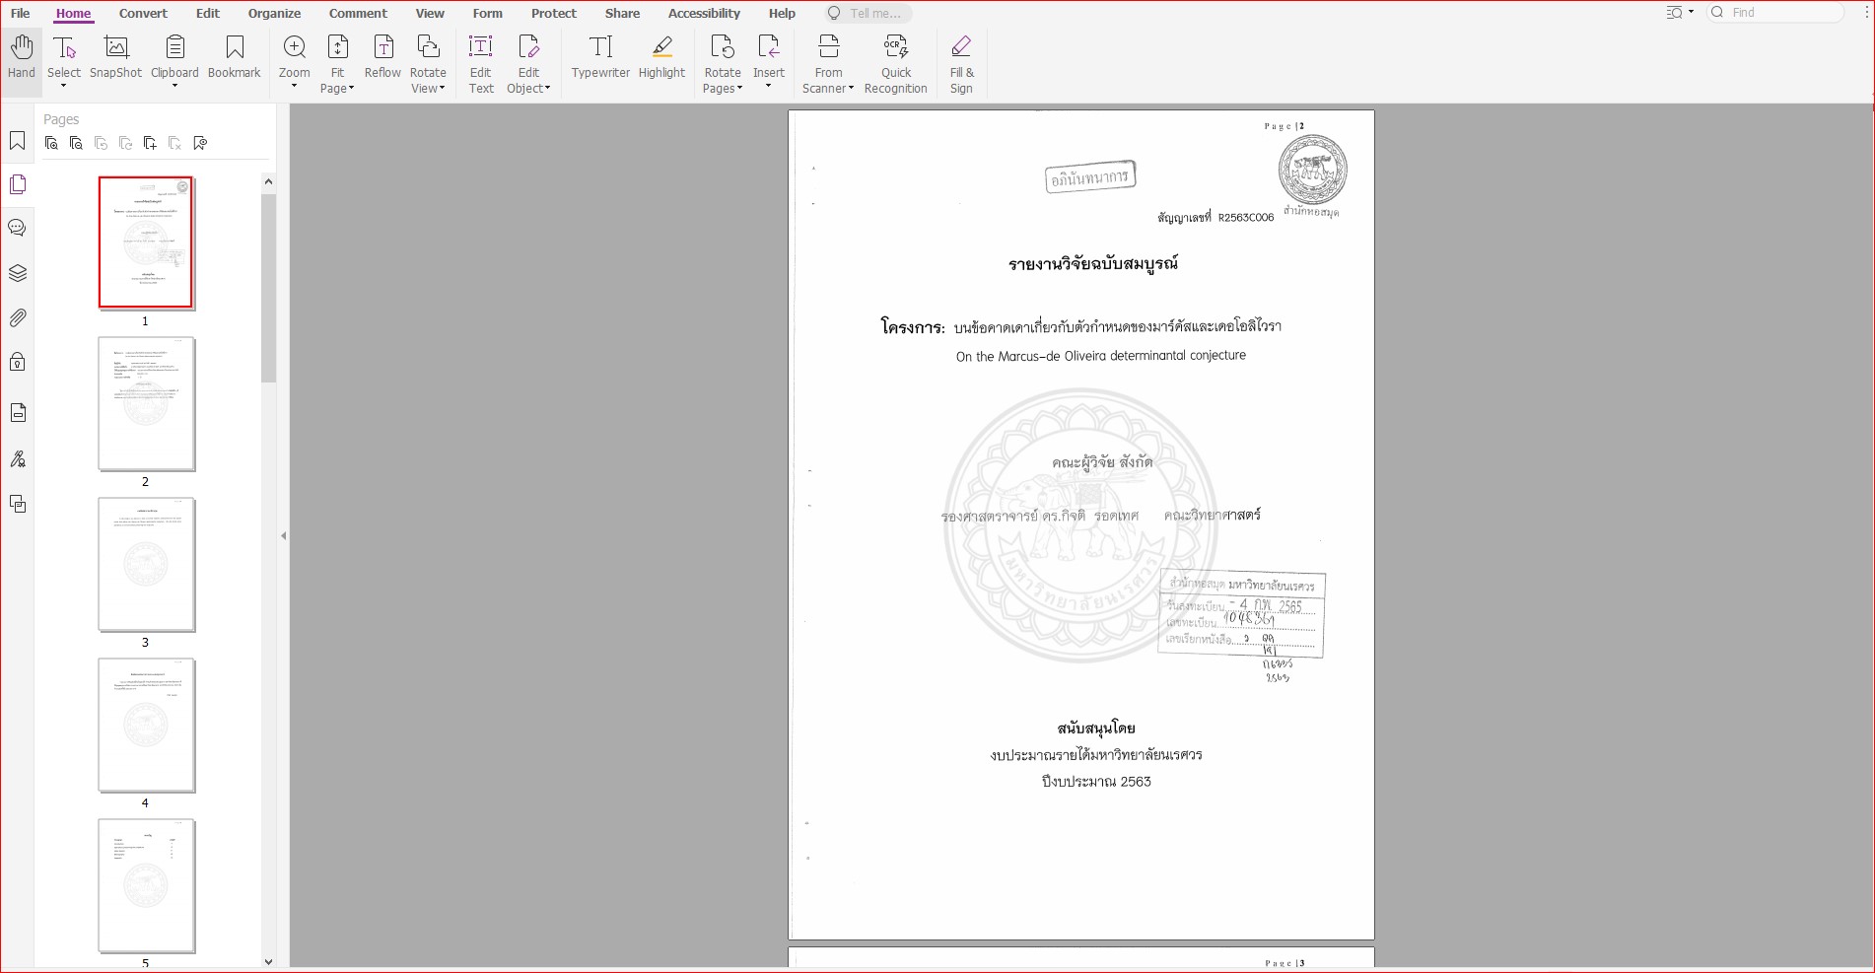This screenshot has width=1875, height=973.
Task: Enable Reflow view
Action: tap(382, 57)
